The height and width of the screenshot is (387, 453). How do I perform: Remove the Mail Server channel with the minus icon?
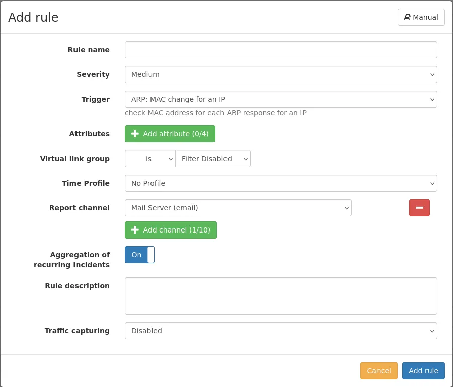[x=419, y=207]
